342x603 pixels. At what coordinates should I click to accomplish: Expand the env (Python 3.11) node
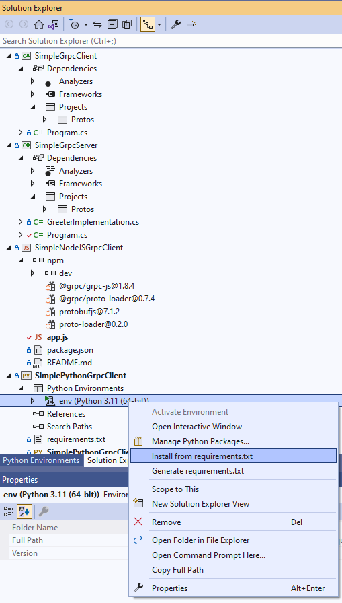(33, 401)
